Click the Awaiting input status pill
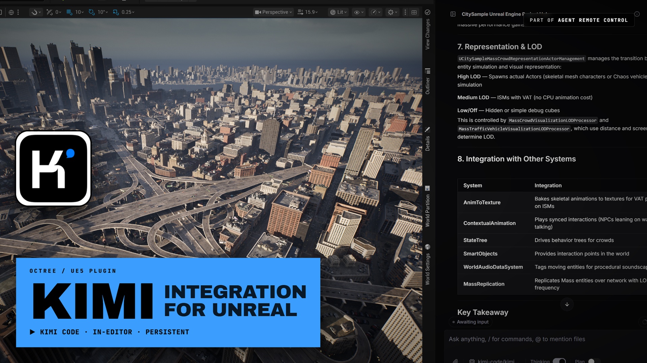The image size is (647, 363). pos(470,322)
